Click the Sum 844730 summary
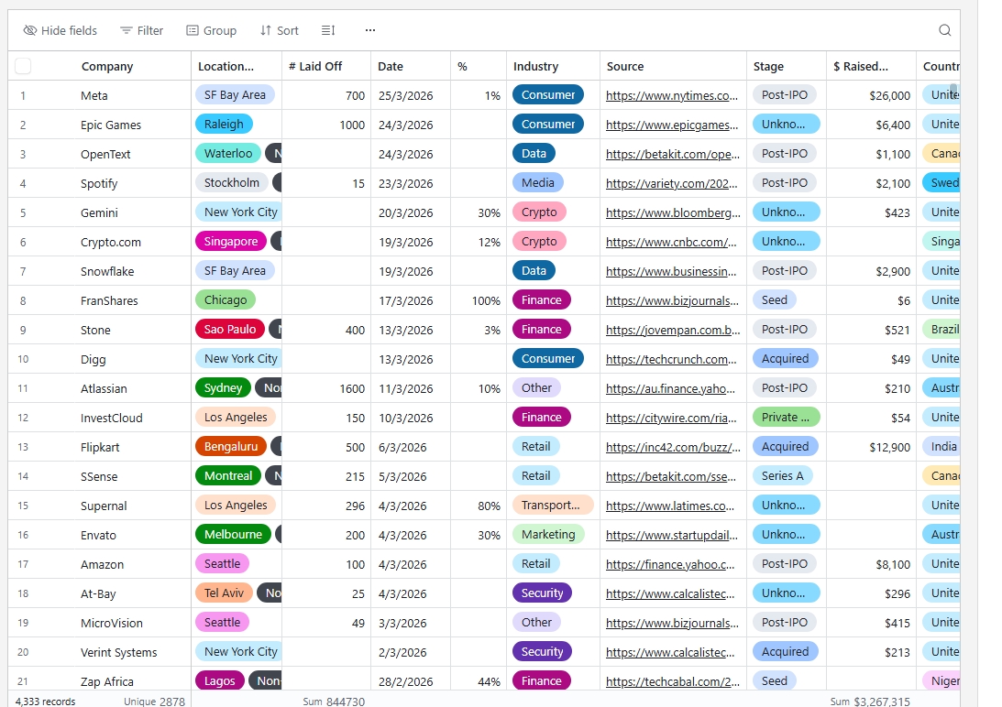The image size is (1002, 707). 334,702
